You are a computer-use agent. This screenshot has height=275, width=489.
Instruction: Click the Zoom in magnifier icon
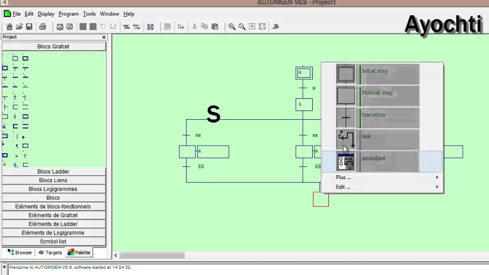click(232, 27)
